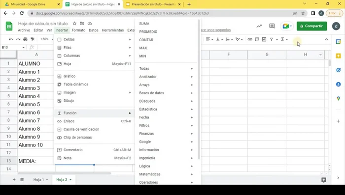Open Google Keep side panel icon
Screen dimensions: 345x195
[x=339, y=56]
